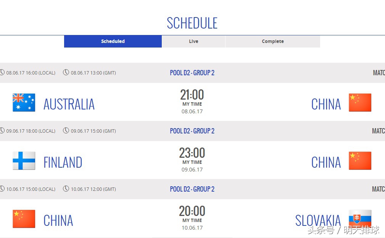Viewport: 385px width, 238px height.
Task: Switch to the Scheduled tab
Action: tap(113, 41)
